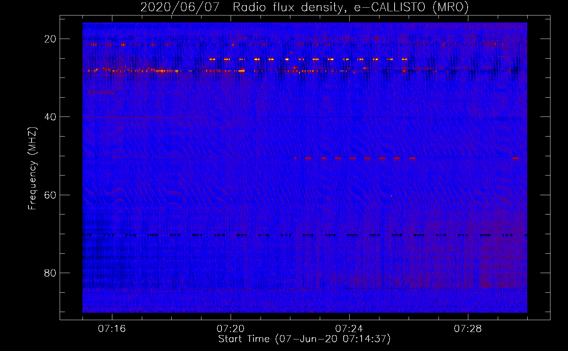Viewport: 568px width, 351px height.
Task: Click the plot title '2020/06/07 Radio flux density'
Action: coord(304,7)
